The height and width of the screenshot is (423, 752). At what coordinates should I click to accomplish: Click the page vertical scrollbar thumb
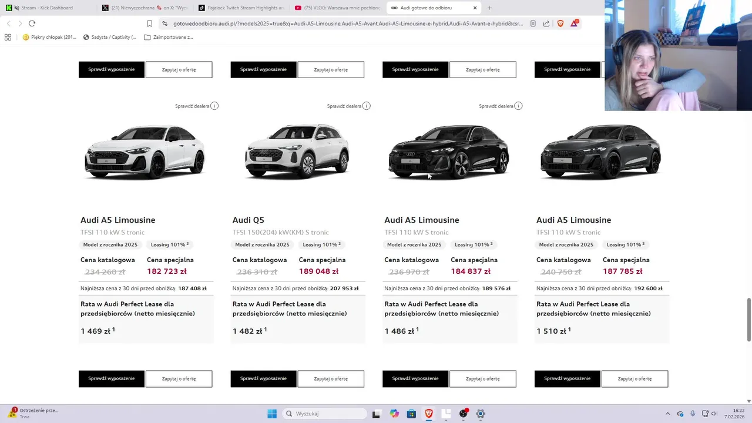coord(748,319)
